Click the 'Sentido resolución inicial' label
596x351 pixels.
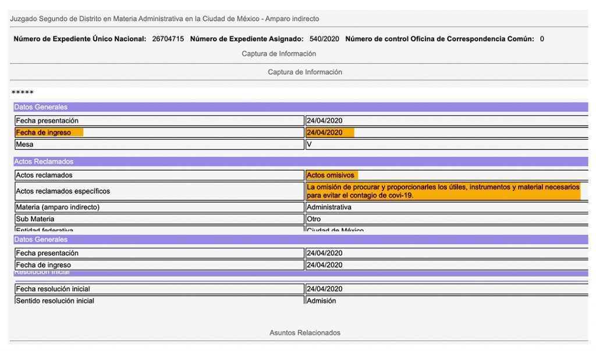tap(55, 300)
